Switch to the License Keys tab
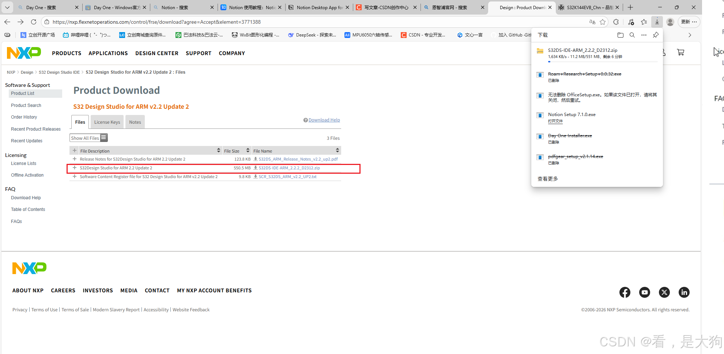Viewport: 724px width, 354px height. point(107,122)
